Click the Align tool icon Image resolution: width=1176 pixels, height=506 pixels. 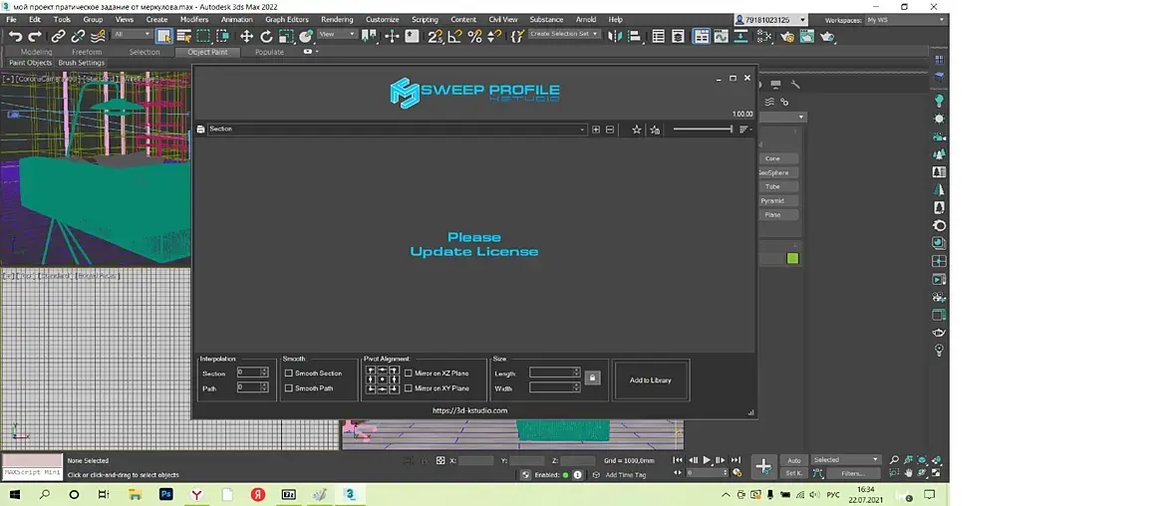(635, 36)
